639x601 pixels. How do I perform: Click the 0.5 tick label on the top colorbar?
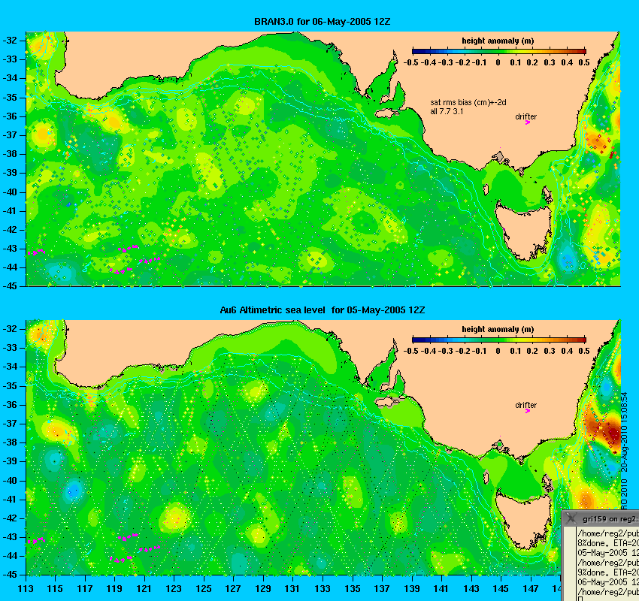point(584,62)
